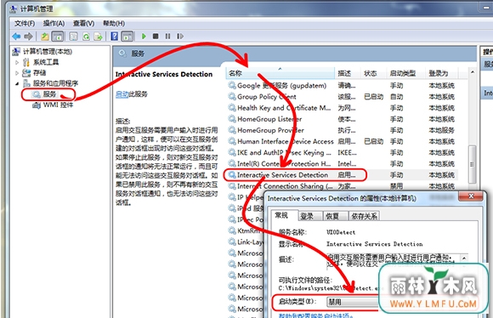The height and width of the screenshot is (318, 493).
Task: Click the Up one level folder icon
Action: pos(45,37)
